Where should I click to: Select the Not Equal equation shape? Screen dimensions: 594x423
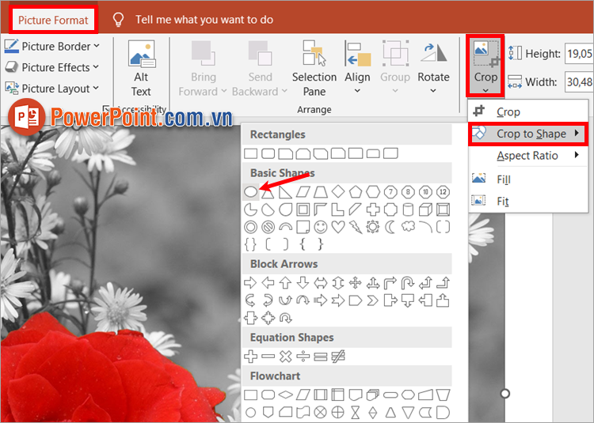(338, 356)
